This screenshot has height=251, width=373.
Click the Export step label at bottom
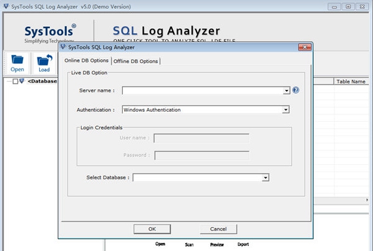(243, 244)
